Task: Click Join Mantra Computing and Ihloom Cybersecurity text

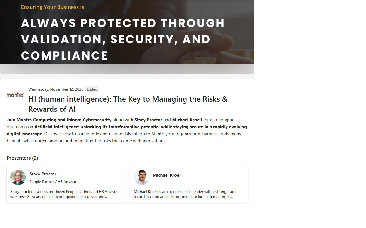Action: [x=59, y=120]
